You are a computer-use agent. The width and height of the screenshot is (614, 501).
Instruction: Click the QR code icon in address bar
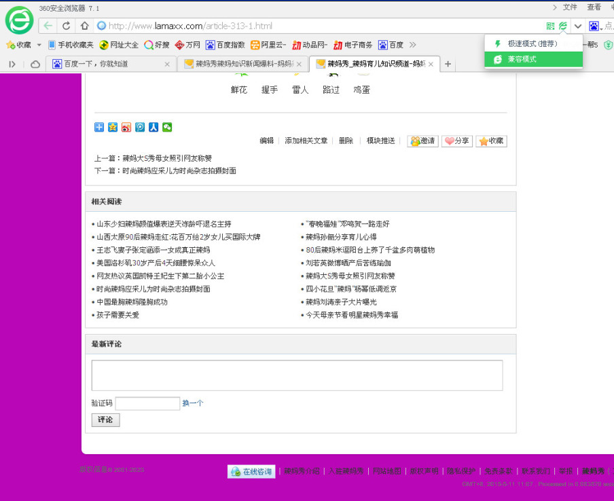(550, 26)
